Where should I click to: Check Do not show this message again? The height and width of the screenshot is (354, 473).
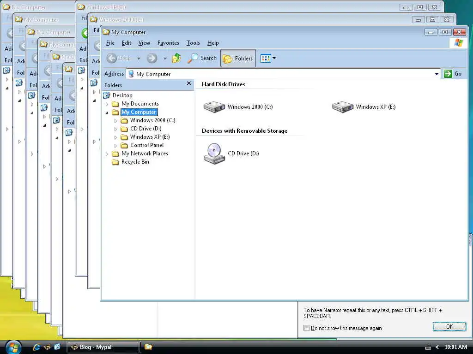[307, 328]
